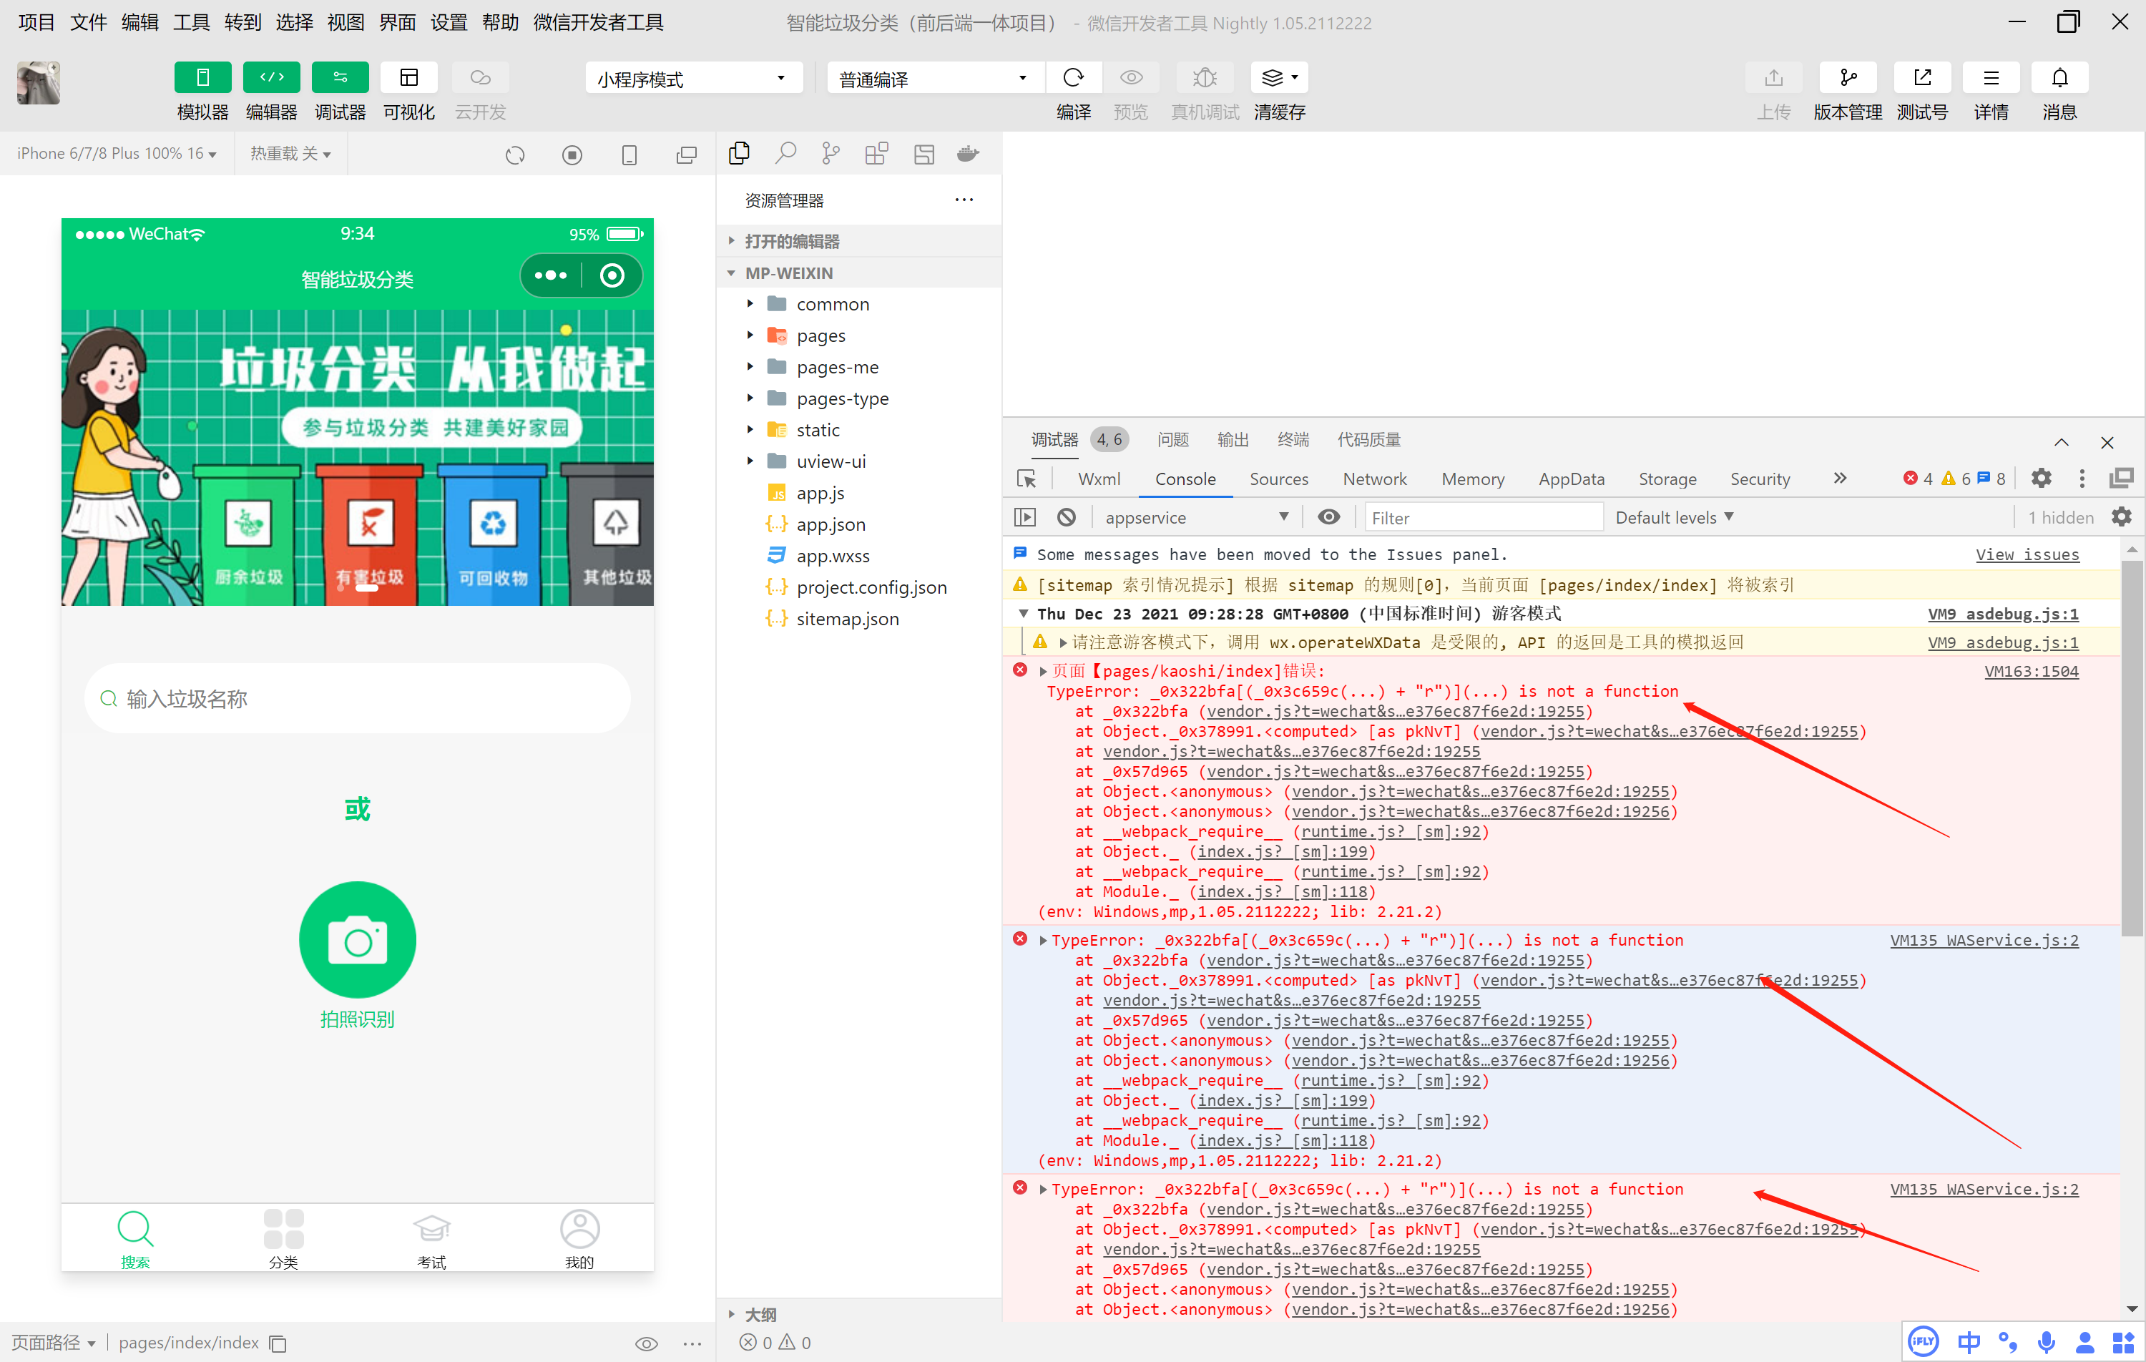The height and width of the screenshot is (1362, 2146).
Task: Open the 小程序模式 mode dropdown
Action: coord(693,79)
